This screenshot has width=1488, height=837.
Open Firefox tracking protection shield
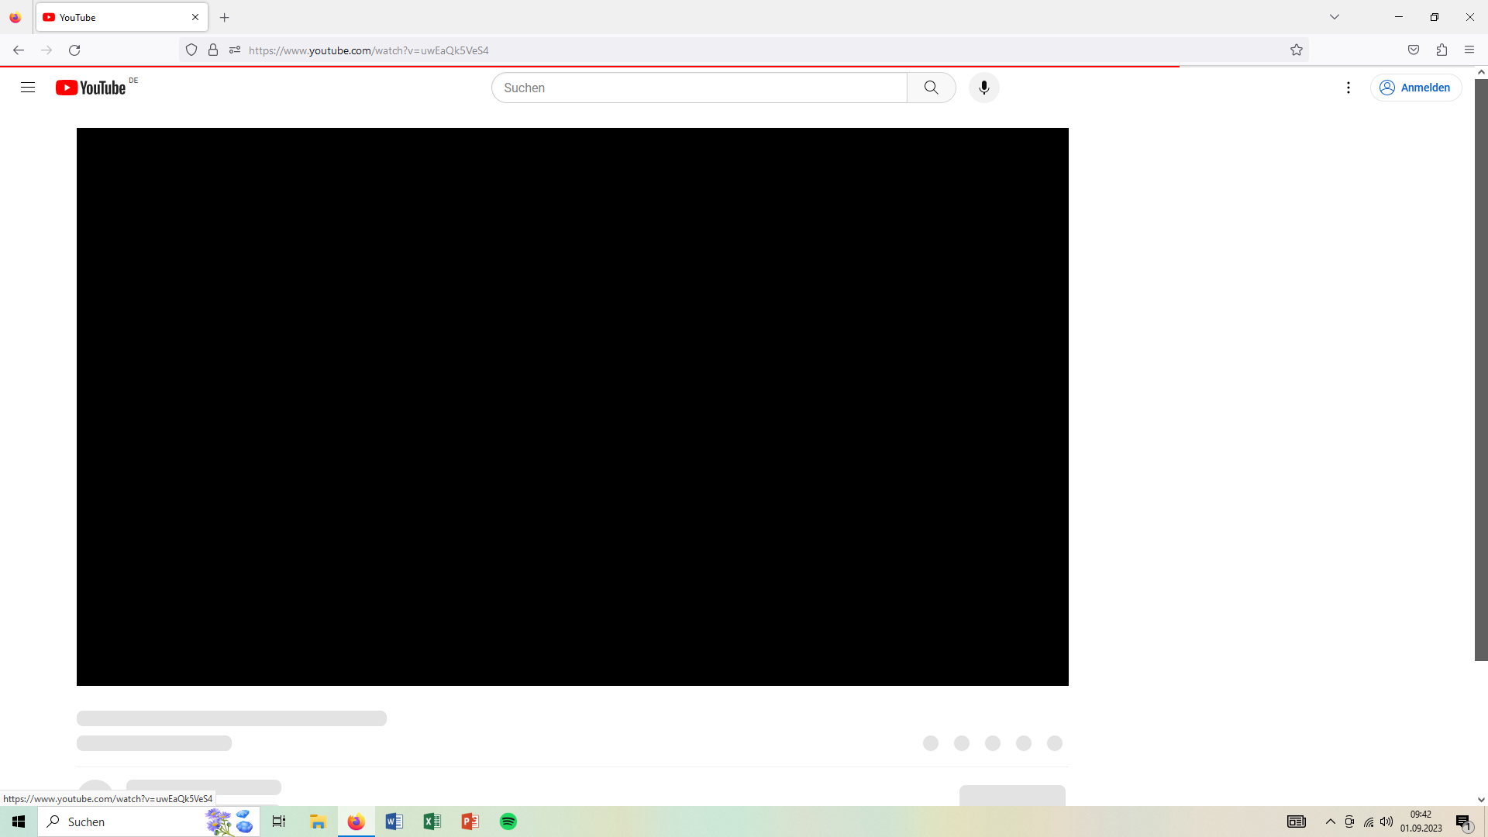coord(191,50)
